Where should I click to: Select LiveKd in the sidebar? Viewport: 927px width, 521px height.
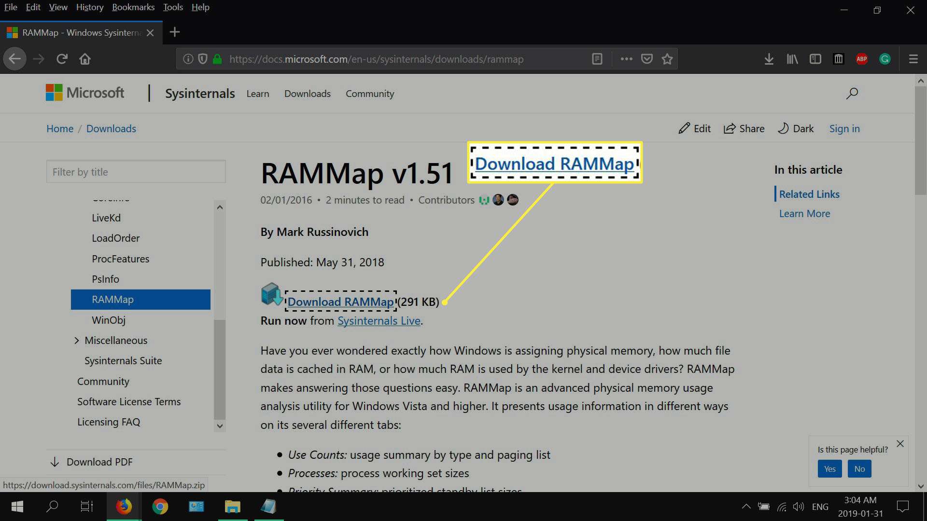pyautogui.click(x=106, y=218)
